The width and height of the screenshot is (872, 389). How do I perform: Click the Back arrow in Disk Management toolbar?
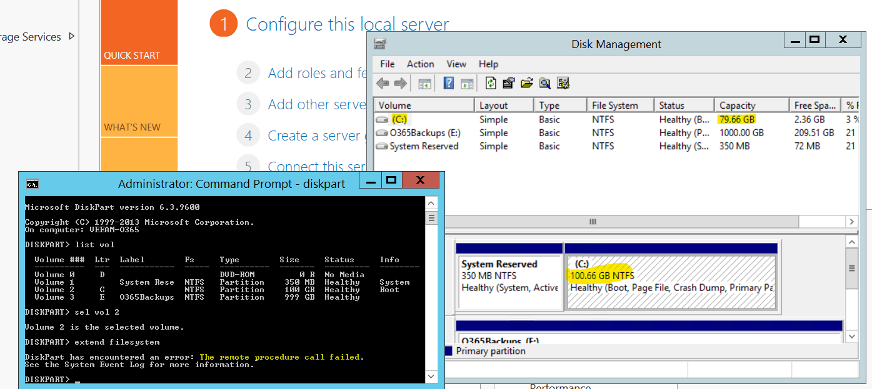[383, 83]
